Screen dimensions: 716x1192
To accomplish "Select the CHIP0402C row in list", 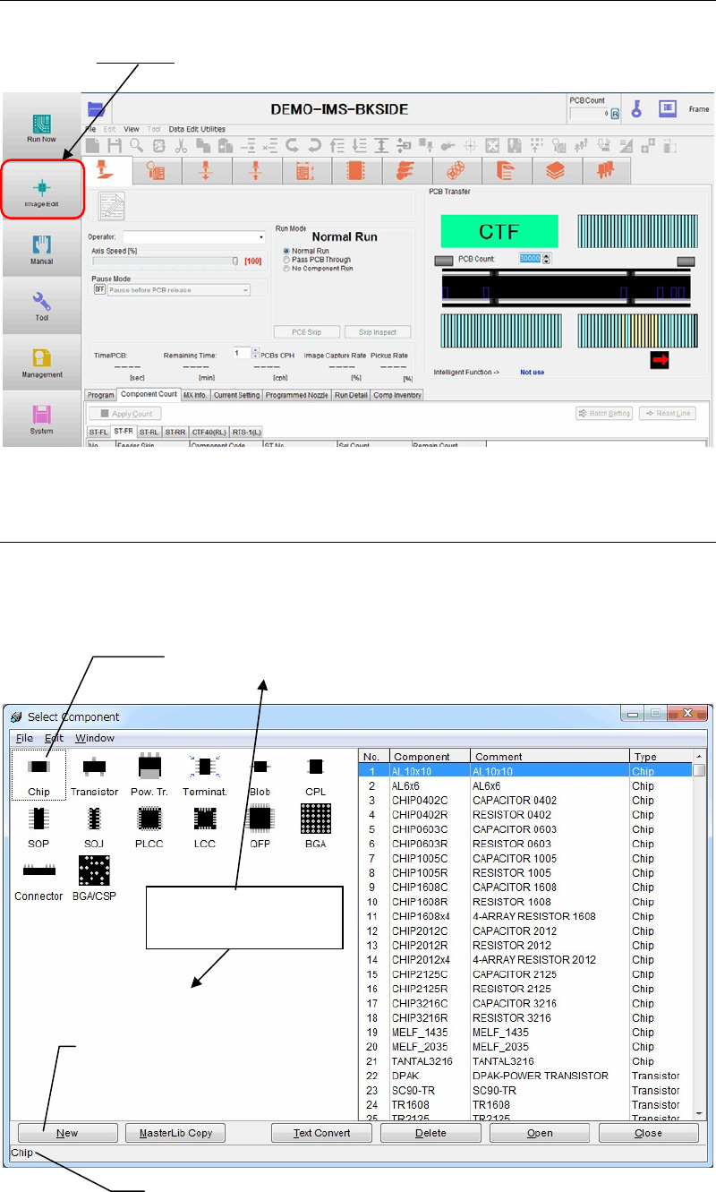I will (x=525, y=800).
